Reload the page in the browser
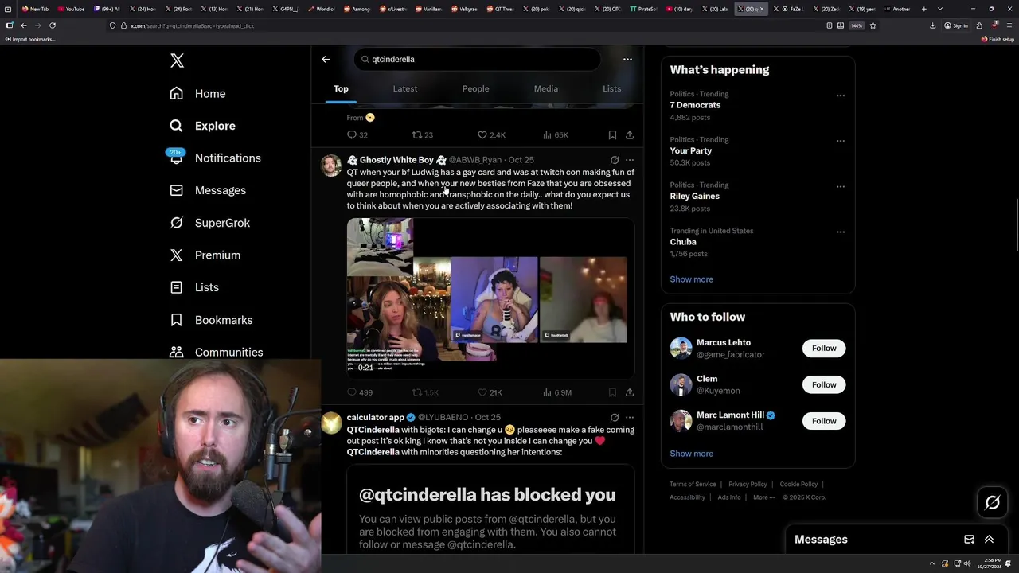The width and height of the screenshot is (1019, 573). point(53,25)
